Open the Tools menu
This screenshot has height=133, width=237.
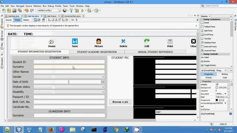(x=72, y=6)
